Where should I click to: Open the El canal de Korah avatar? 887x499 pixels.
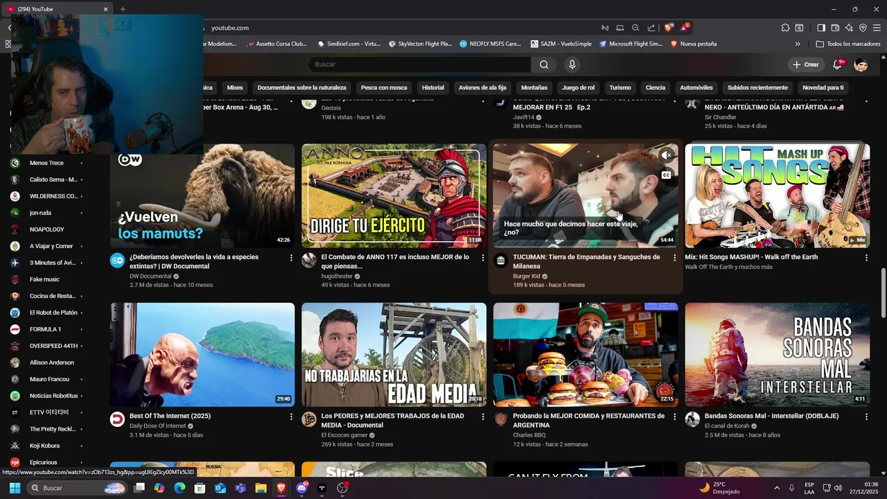pos(692,419)
